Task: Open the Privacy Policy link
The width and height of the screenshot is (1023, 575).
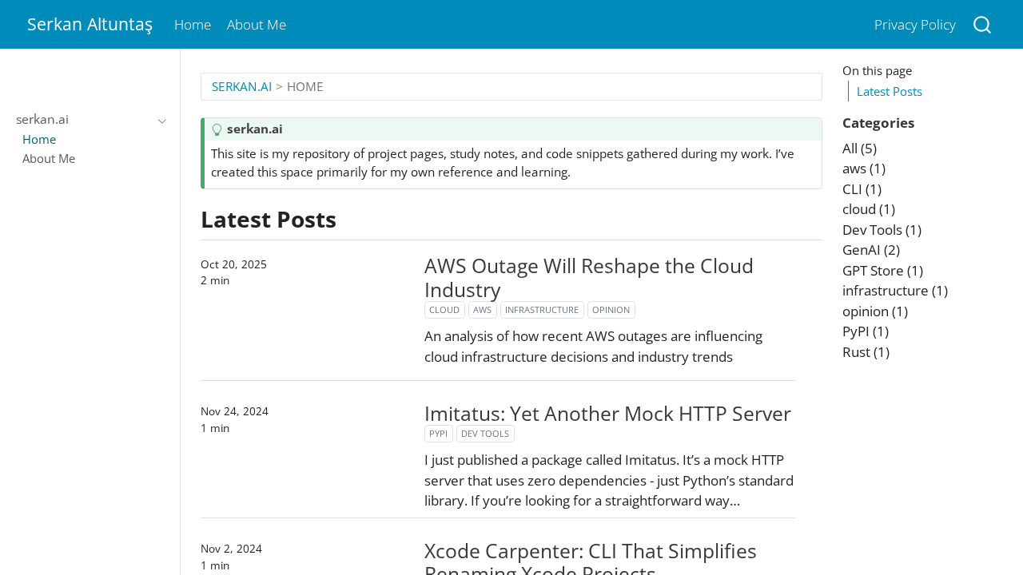Action: click(914, 25)
